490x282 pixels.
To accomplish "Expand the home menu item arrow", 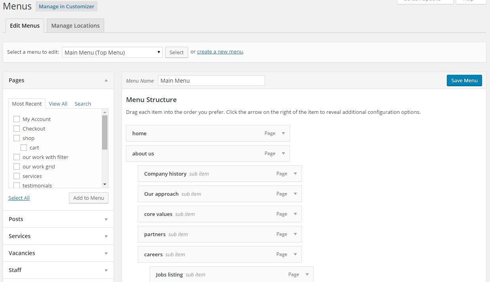I will 283,133.
